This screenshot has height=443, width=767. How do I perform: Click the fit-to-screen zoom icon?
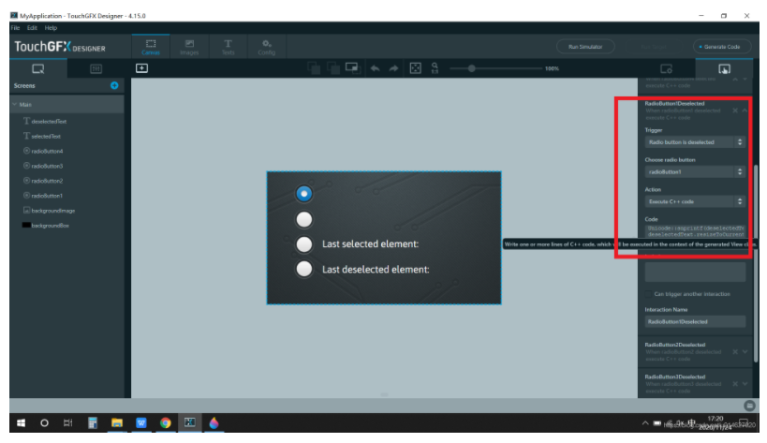(415, 68)
